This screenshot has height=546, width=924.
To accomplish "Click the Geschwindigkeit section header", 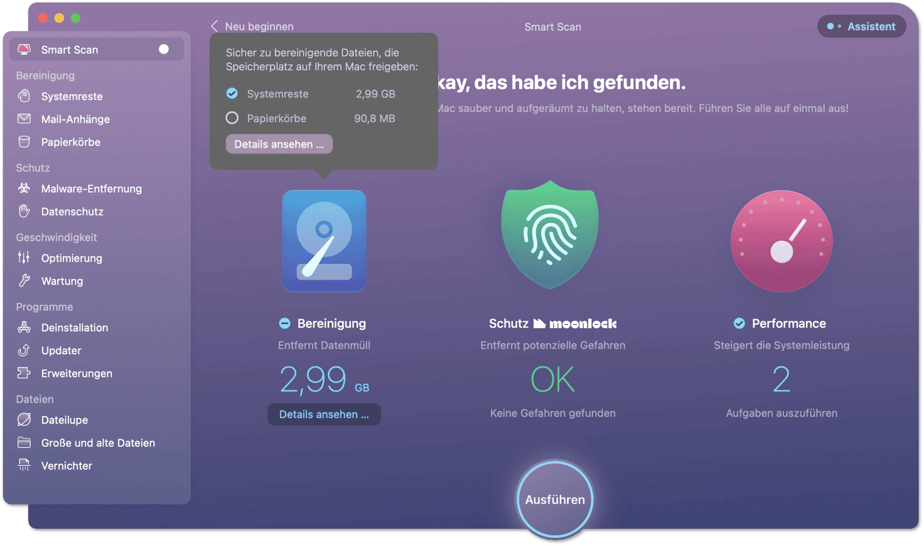I will tap(56, 238).
